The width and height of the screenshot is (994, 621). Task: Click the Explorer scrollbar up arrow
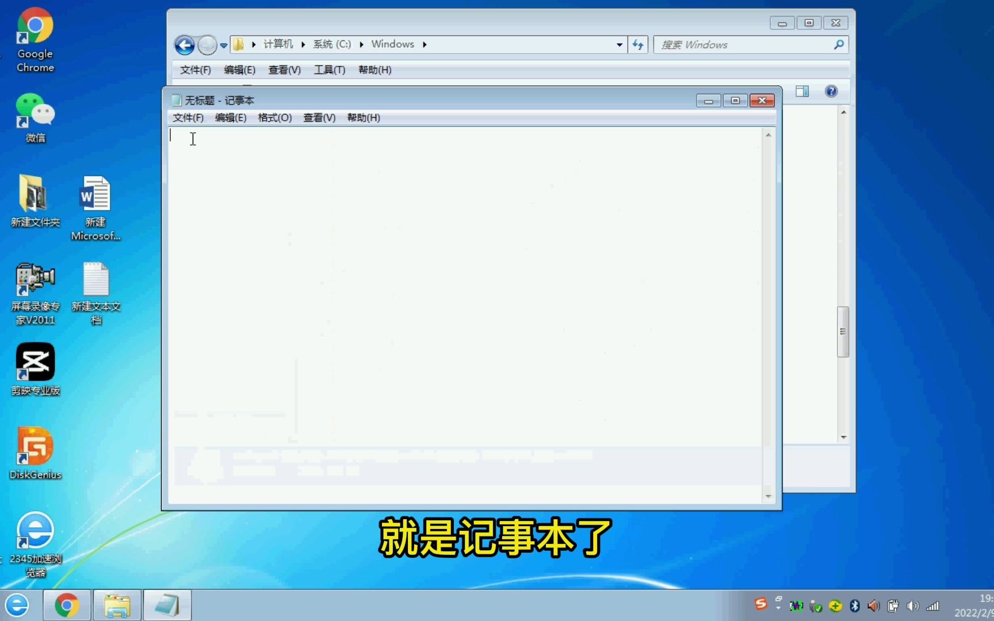pyautogui.click(x=843, y=112)
